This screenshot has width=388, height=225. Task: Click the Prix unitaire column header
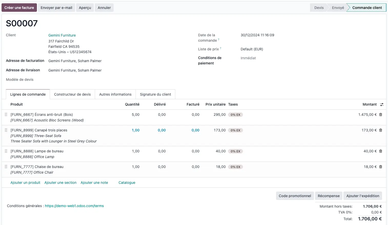point(216,104)
